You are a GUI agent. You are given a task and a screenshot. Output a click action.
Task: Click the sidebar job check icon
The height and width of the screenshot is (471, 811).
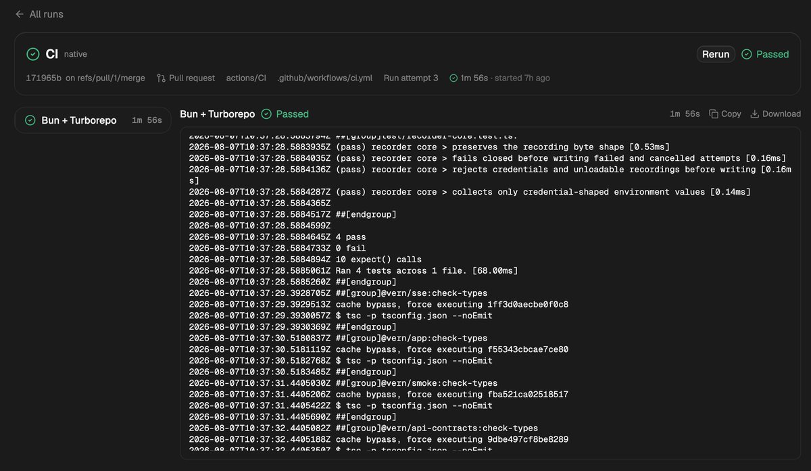[x=30, y=120]
